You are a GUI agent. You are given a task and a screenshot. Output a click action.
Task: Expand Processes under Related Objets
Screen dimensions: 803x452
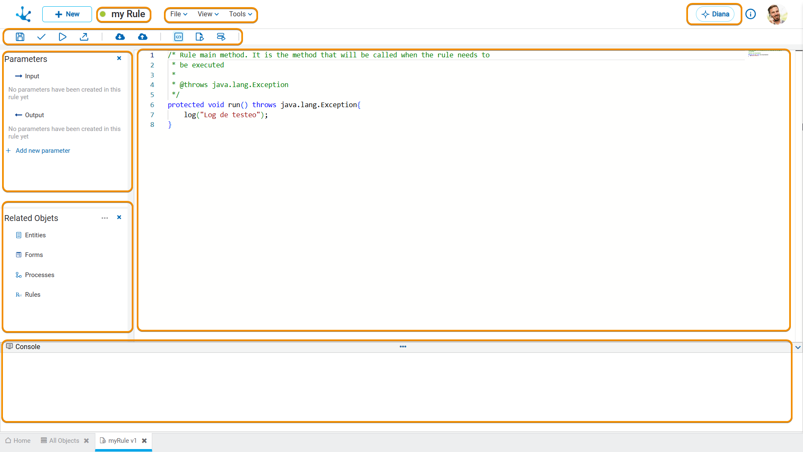[x=35, y=275]
